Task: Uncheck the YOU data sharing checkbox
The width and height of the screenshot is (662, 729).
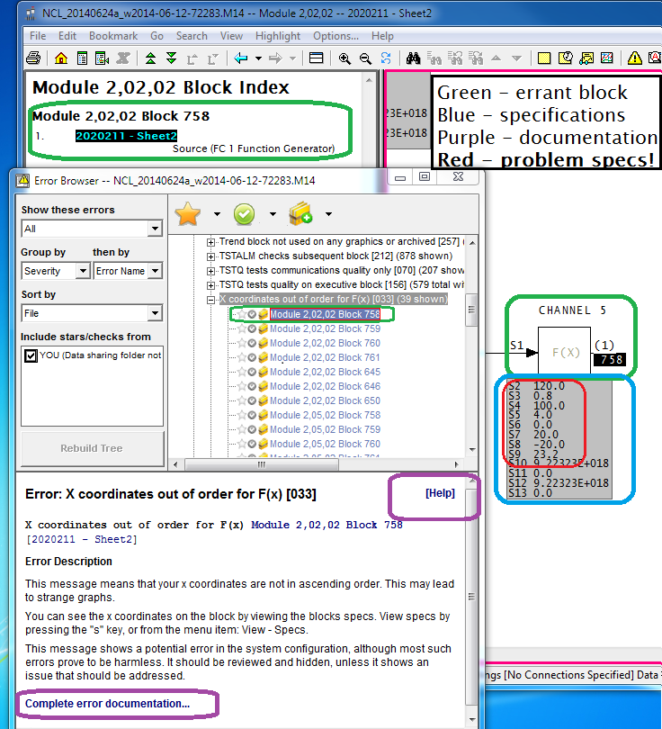Action: pos(31,355)
